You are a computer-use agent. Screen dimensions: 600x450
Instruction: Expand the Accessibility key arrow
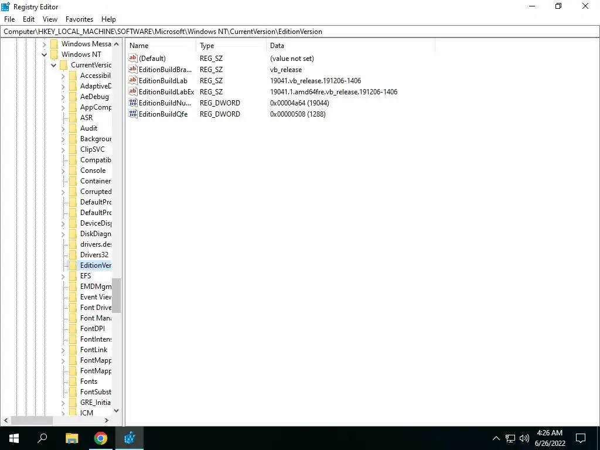coord(63,76)
